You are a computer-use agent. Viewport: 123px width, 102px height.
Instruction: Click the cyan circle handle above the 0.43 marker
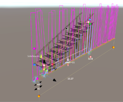[90, 52]
